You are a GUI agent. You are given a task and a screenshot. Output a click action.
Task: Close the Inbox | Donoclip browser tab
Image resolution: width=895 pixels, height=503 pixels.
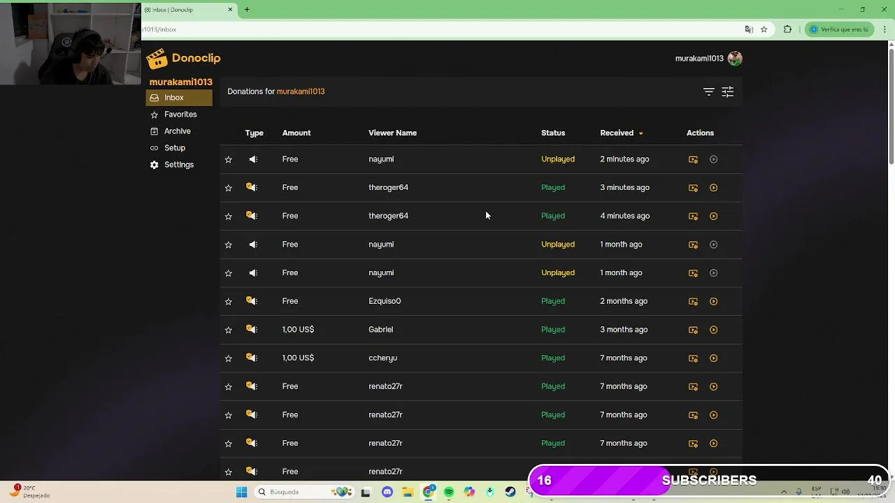[230, 10]
